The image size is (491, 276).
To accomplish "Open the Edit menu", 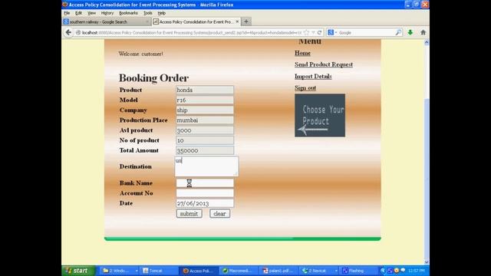I will click(x=78, y=13).
